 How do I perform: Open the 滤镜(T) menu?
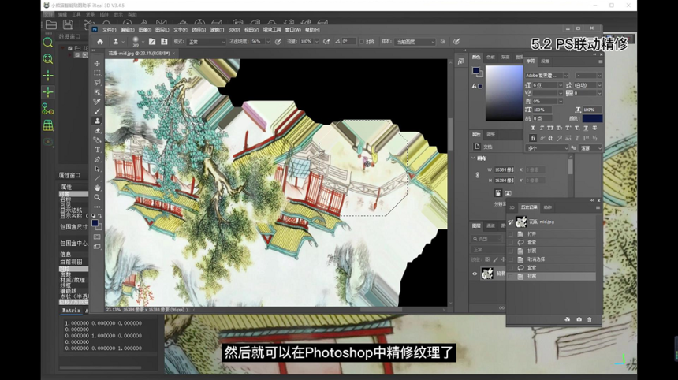coord(217,30)
